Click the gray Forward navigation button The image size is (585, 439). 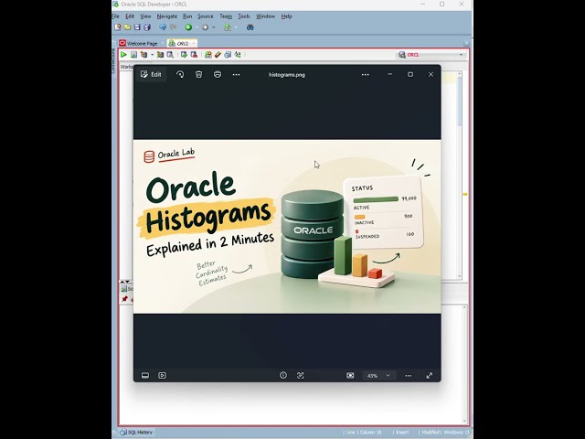point(205,27)
